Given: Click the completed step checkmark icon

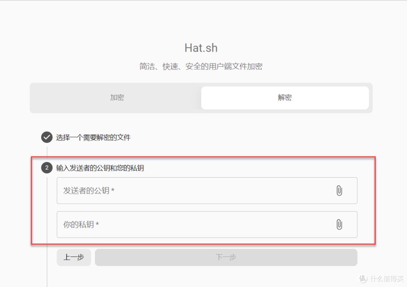Looking at the screenshot, I should pyautogui.click(x=47, y=137).
